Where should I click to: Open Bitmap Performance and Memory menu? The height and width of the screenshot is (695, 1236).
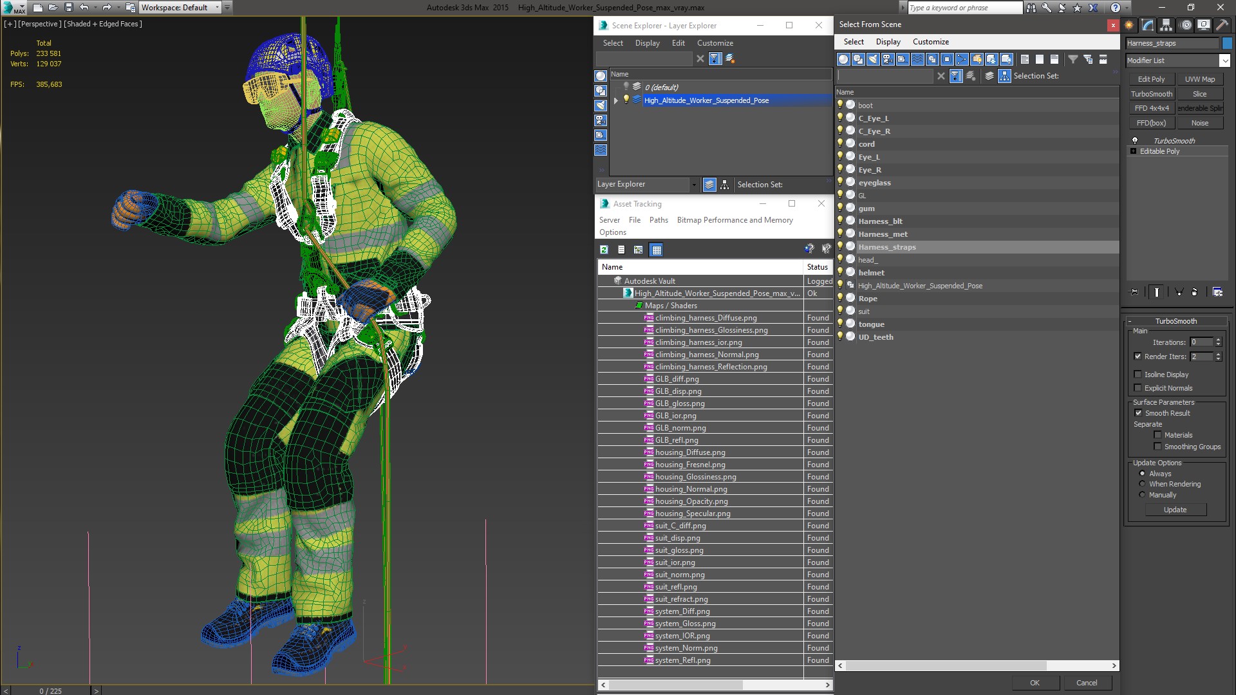click(735, 220)
